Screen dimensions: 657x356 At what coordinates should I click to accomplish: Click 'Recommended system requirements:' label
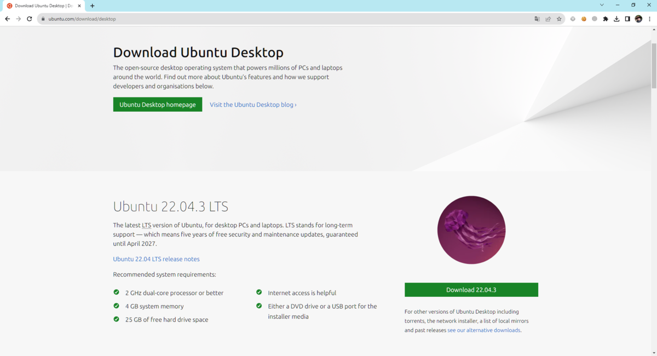pos(164,274)
